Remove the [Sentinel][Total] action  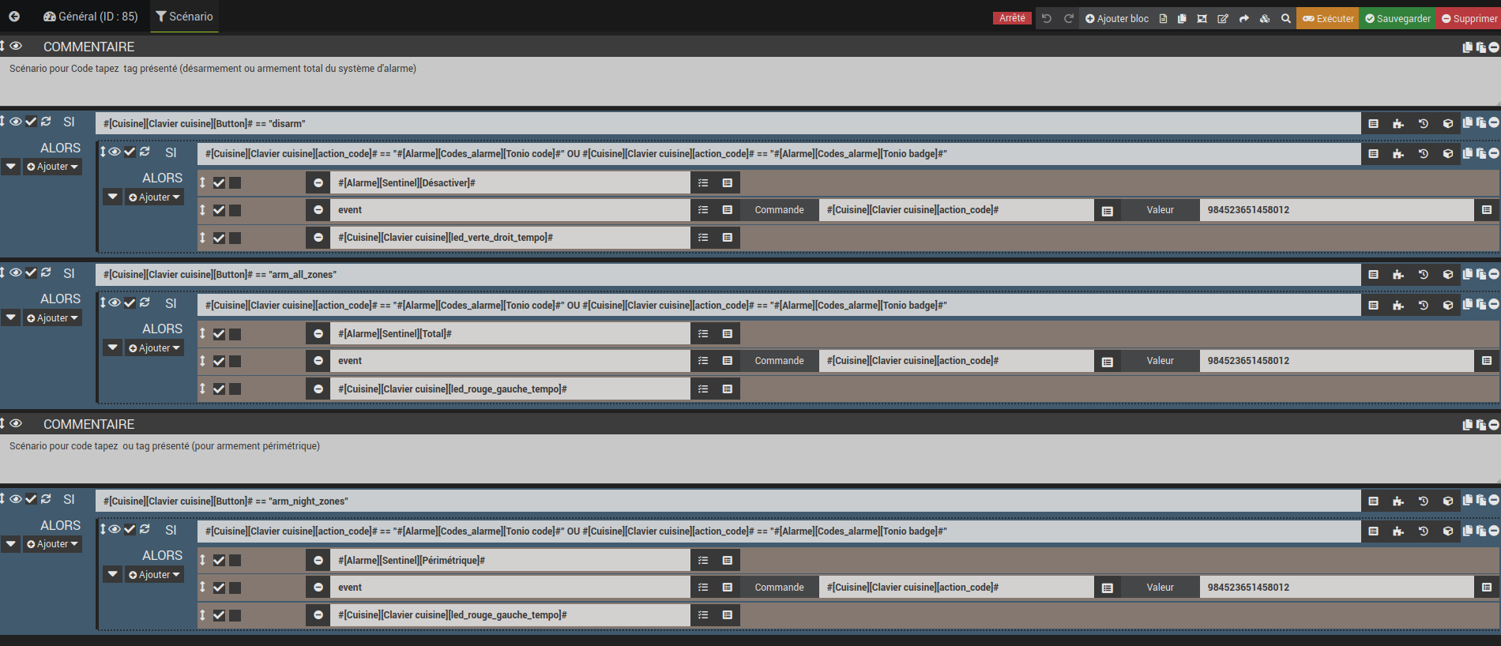point(318,334)
